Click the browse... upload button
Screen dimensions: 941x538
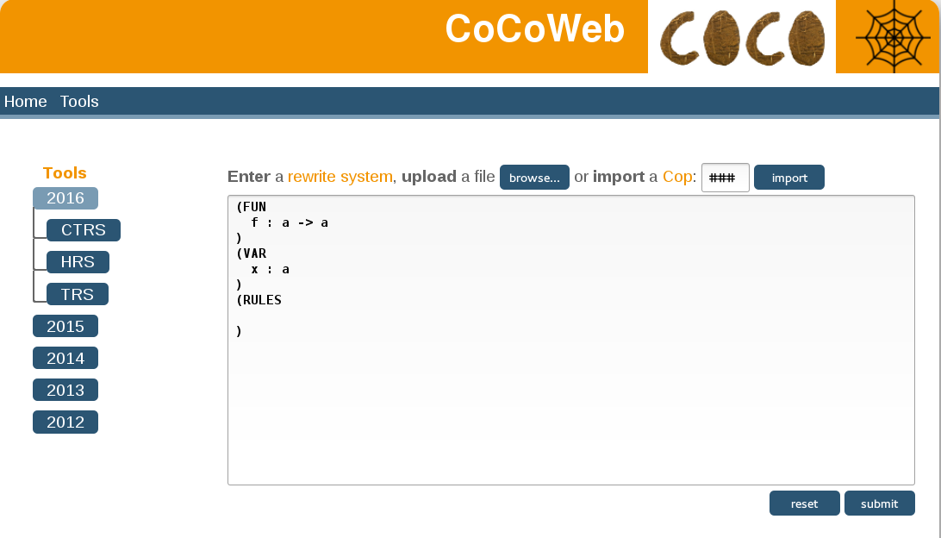click(534, 177)
